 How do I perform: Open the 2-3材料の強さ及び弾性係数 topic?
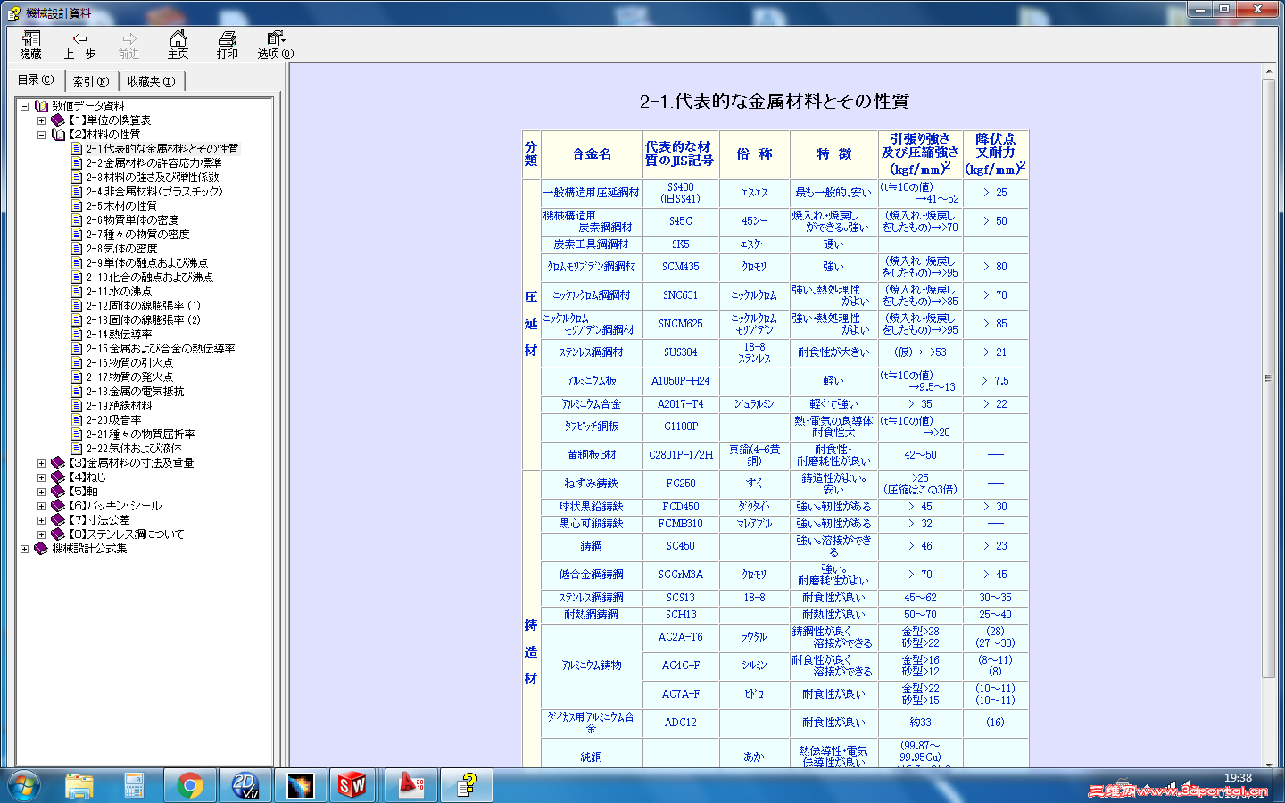(x=153, y=178)
